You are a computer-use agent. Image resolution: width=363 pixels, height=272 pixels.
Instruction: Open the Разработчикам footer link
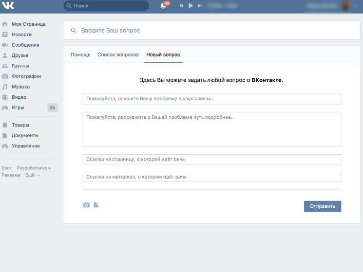34,168
